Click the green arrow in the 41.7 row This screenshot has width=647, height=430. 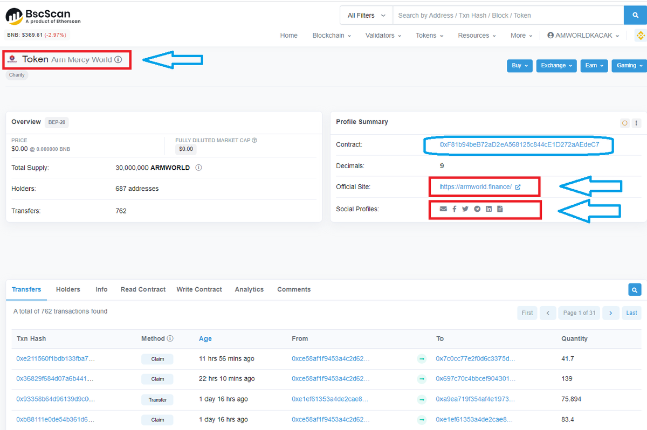pos(422,359)
